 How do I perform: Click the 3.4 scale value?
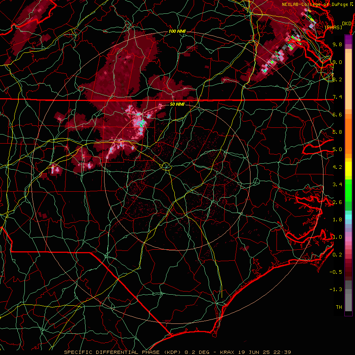[337, 185]
